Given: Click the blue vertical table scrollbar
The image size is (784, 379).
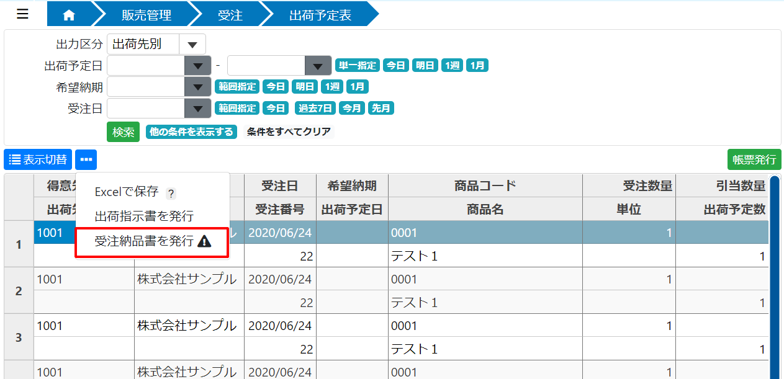Looking at the screenshot, I should click(x=775, y=277).
